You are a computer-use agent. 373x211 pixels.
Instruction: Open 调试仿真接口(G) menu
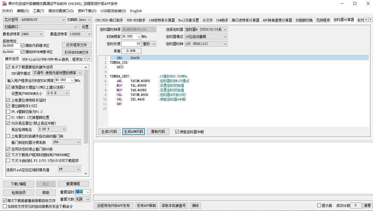pyautogui.click(x=61, y=11)
